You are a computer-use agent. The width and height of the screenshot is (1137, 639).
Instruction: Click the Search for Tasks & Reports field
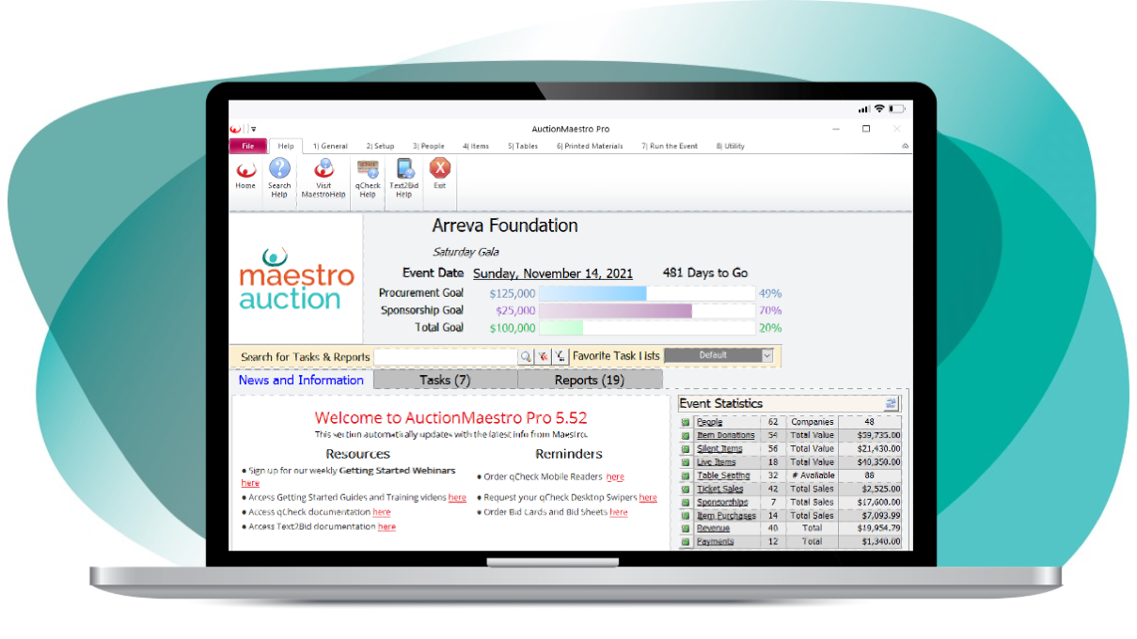pos(446,356)
